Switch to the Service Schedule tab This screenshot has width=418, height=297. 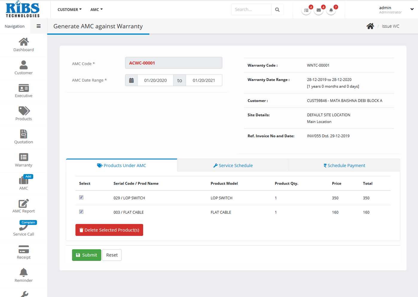[x=233, y=165]
